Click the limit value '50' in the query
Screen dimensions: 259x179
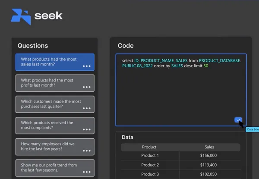point(206,66)
